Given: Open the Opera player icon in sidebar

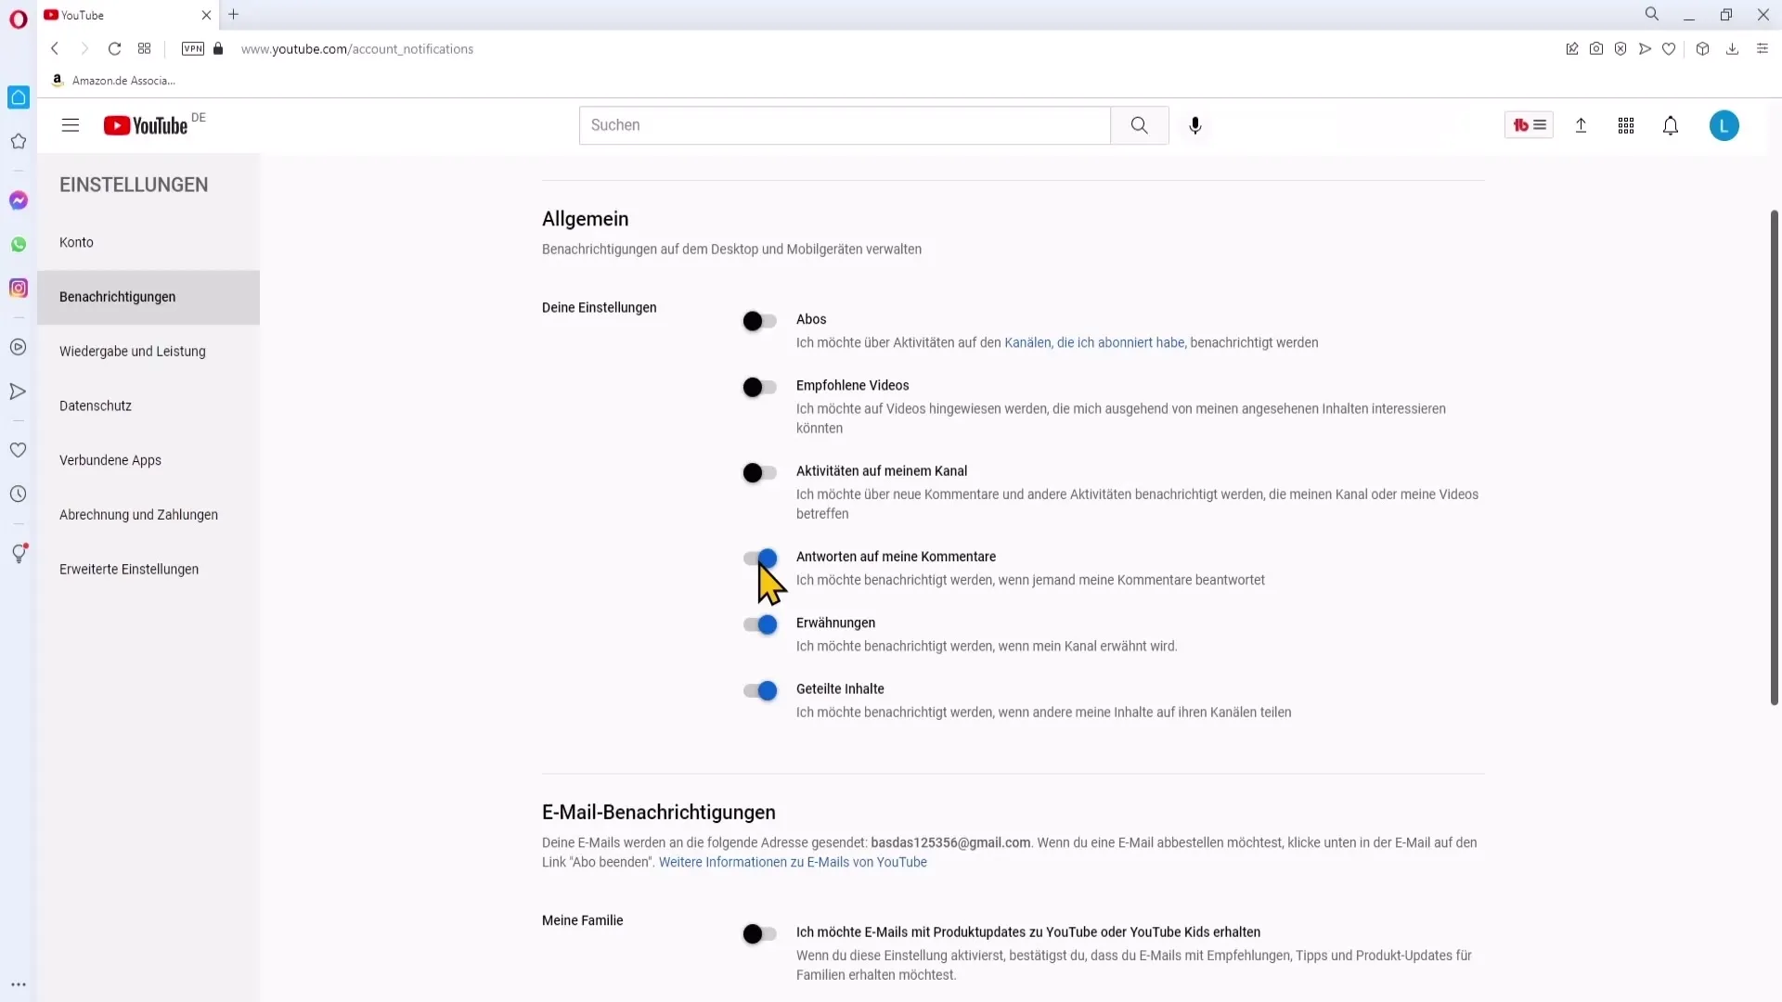Looking at the screenshot, I should 19,347.
